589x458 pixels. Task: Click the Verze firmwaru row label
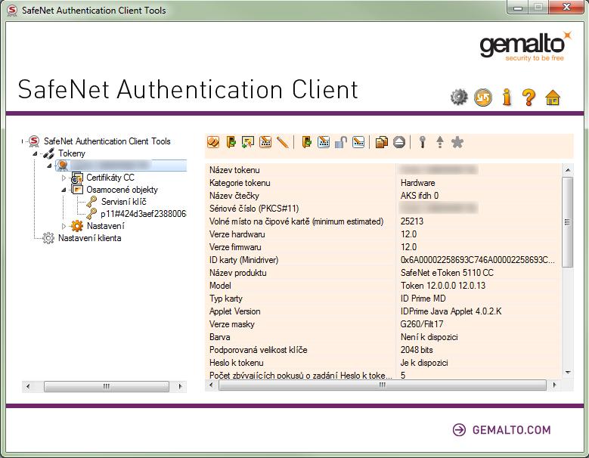(x=235, y=247)
